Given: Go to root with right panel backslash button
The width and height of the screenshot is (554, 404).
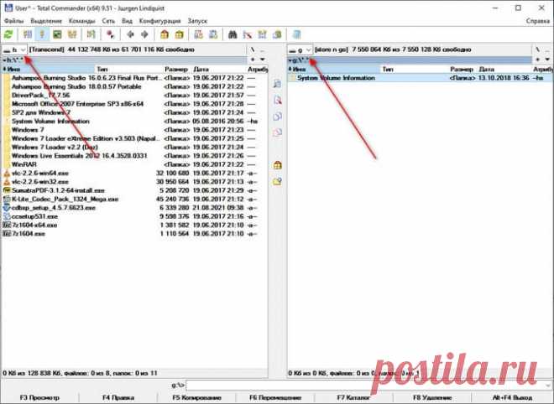Looking at the screenshot, I should (x=538, y=49).
